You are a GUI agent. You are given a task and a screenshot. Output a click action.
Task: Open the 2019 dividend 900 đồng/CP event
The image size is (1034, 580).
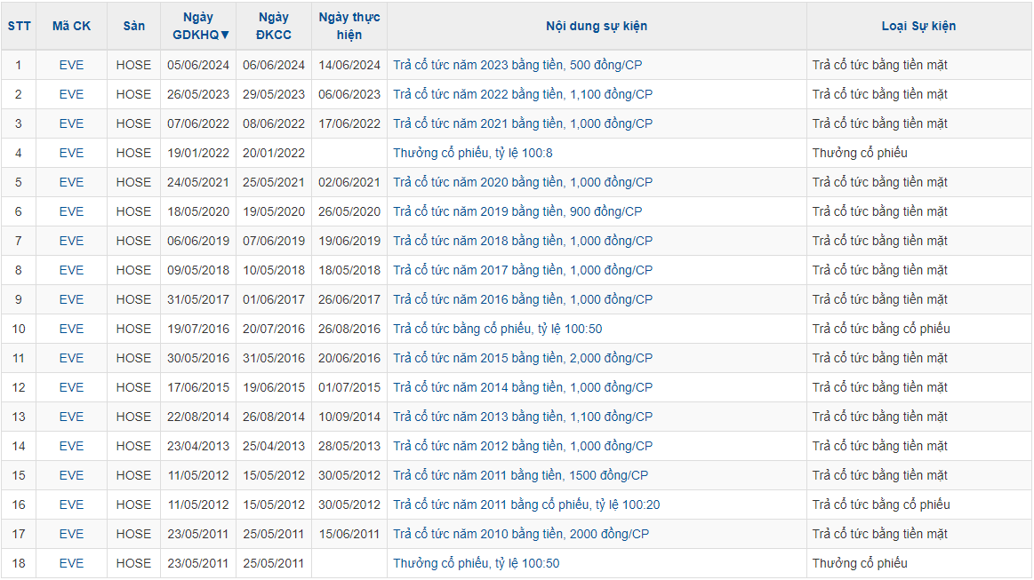517,211
